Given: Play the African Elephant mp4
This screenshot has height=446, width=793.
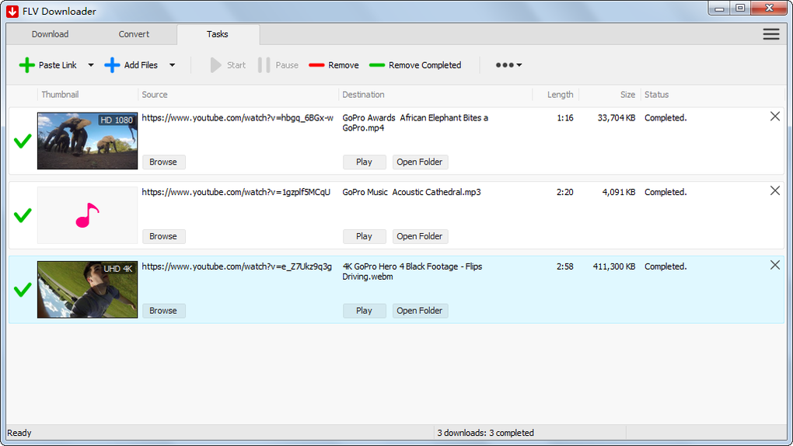Looking at the screenshot, I should click(x=364, y=162).
